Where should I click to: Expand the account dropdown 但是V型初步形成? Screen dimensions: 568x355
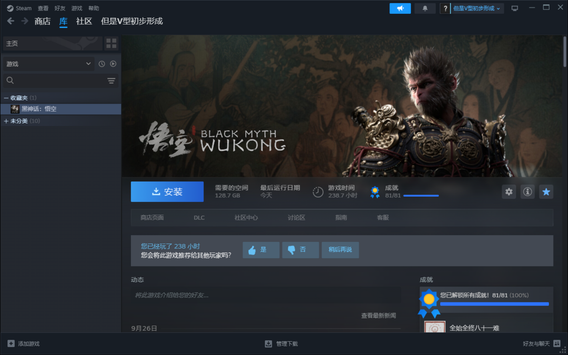(x=476, y=8)
